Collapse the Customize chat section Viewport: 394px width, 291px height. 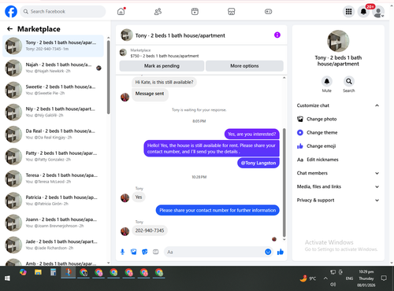click(338, 105)
